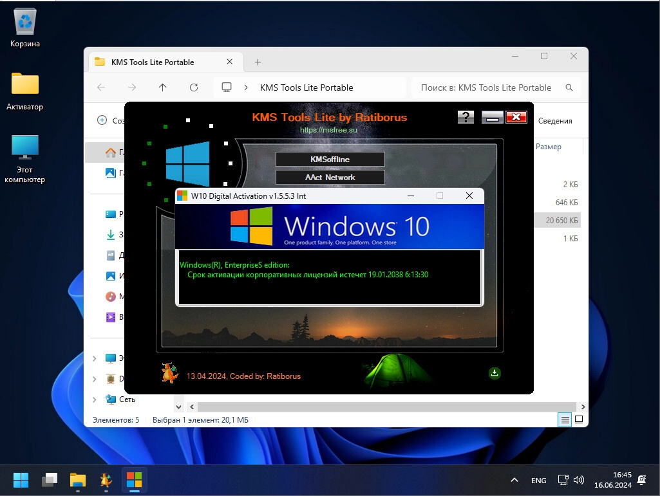
Task: Open the msfree.su link
Action: point(328,130)
